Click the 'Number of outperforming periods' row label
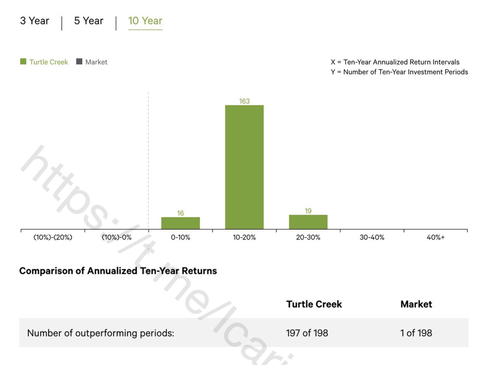481x365 pixels. (x=100, y=333)
